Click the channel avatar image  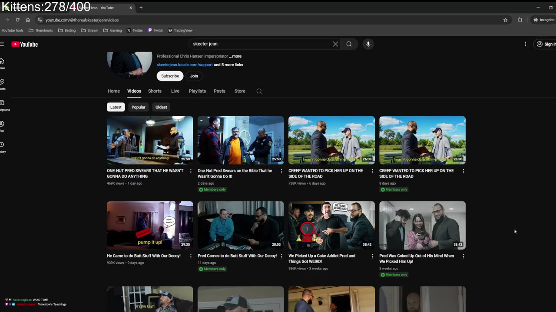[x=129, y=65]
